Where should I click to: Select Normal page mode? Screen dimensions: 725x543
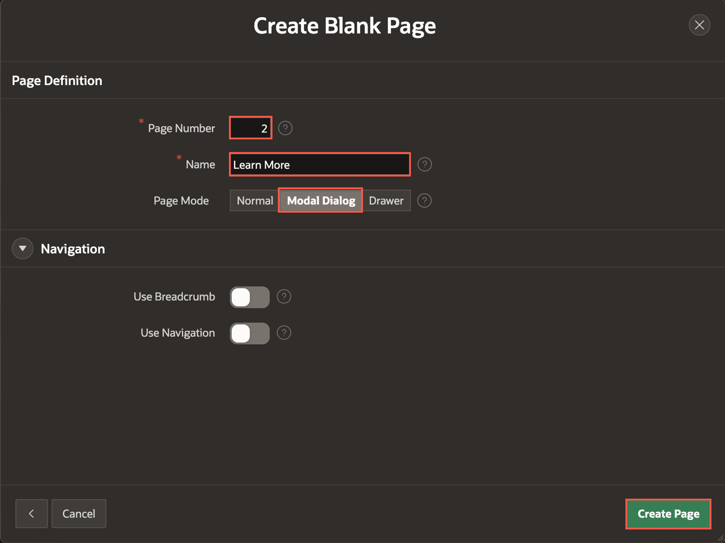point(254,201)
